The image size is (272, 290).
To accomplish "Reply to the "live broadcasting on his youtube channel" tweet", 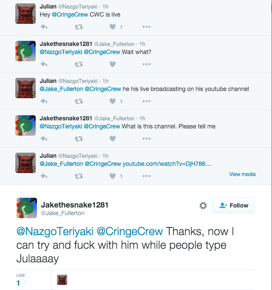I will pyautogui.click(x=44, y=101).
